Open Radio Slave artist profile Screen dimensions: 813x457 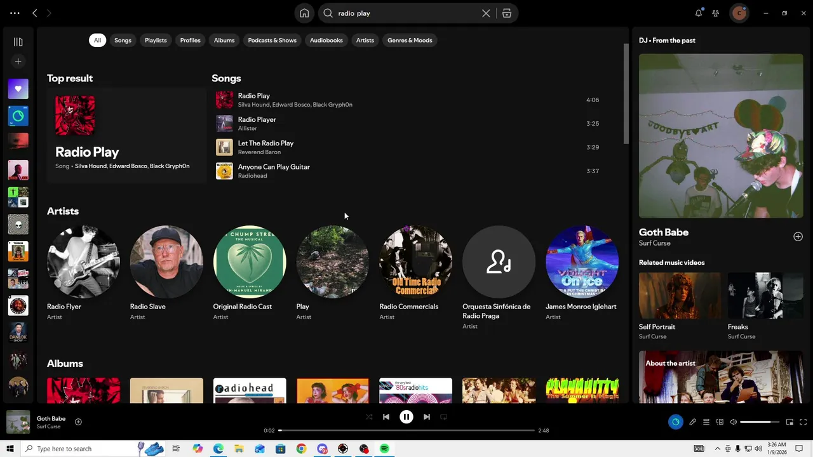pyautogui.click(x=166, y=274)
